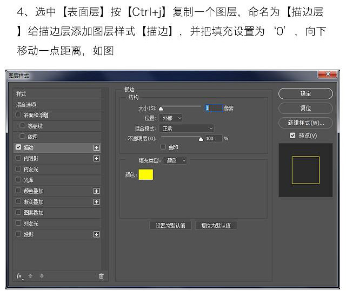This screenshot has height=291, width=346.
Task: Close the 图层样式 dialog
Action: (328, 74)
